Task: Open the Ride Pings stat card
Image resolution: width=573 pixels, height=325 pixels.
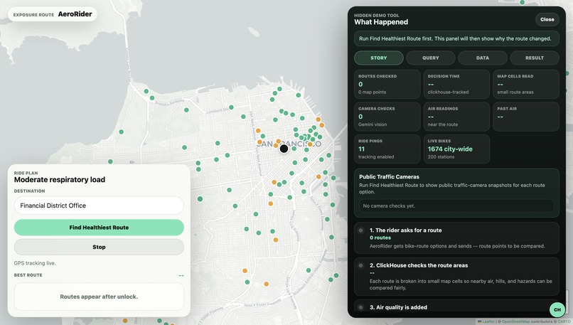Action: [x=387, y=149]
